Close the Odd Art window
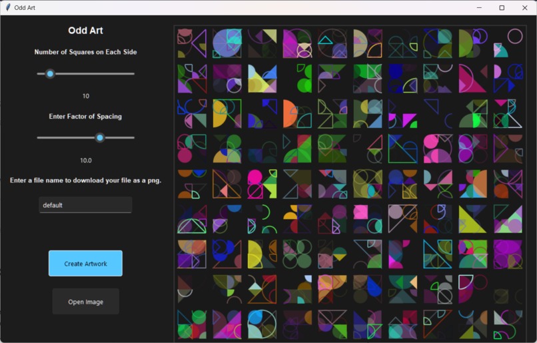 [x=524, y=7]
